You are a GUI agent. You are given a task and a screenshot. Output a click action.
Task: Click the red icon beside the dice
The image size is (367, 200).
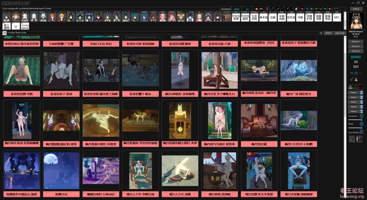coord(359,139)
